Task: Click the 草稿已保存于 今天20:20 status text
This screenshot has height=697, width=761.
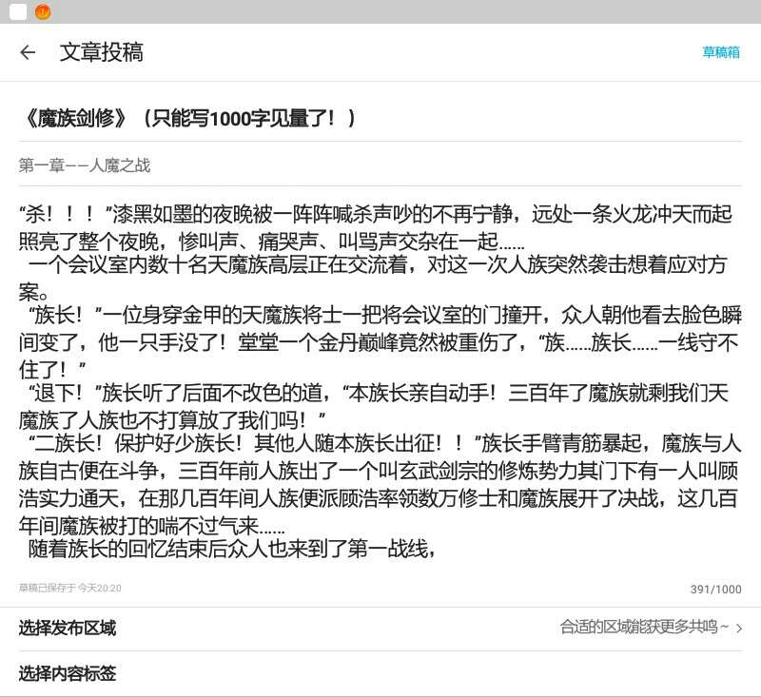Action: (x=70, y=589)
